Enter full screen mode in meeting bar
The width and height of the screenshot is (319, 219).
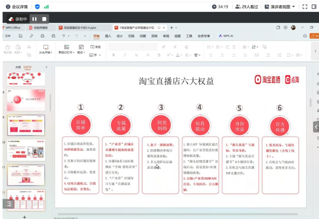point(305,7)
